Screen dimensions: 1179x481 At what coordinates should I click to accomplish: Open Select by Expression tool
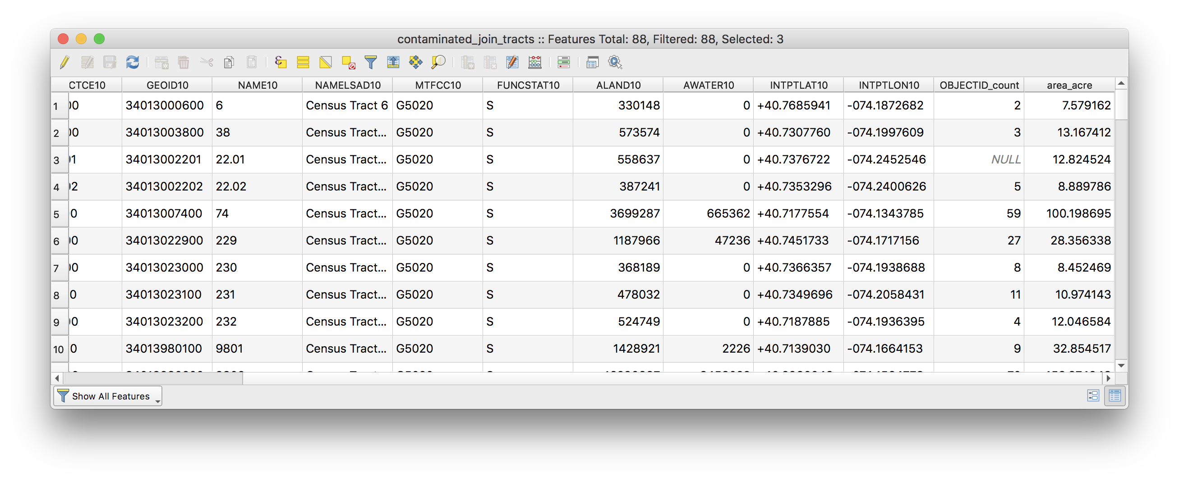tap(281, 62)
